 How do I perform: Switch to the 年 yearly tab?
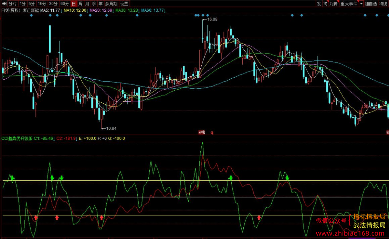tap(101, 3)
